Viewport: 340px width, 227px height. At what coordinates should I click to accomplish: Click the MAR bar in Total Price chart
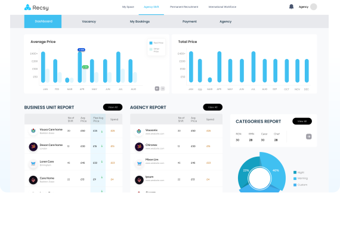[x=210, y=80]
